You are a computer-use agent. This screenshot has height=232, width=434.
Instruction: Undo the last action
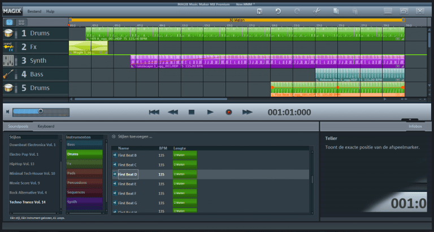point(278,11)
